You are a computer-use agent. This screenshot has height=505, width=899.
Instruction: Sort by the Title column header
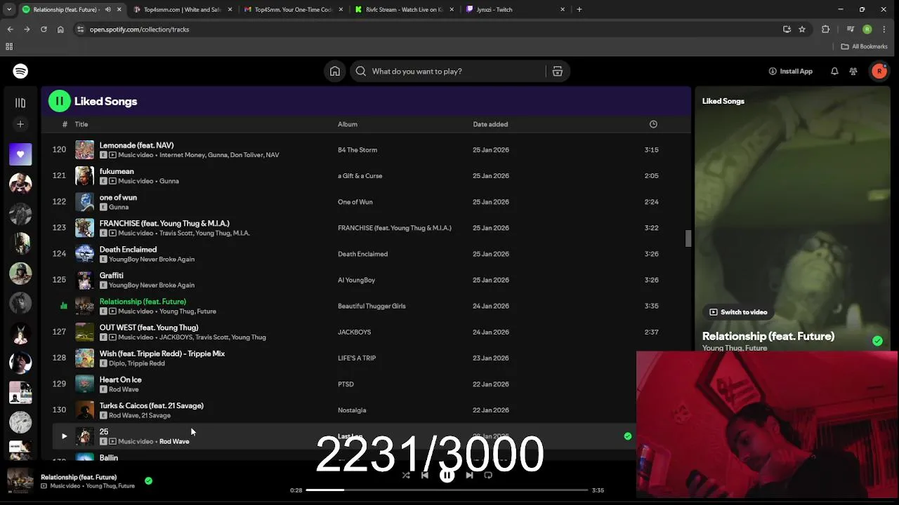pyautogui.click(x=81, y=124)
